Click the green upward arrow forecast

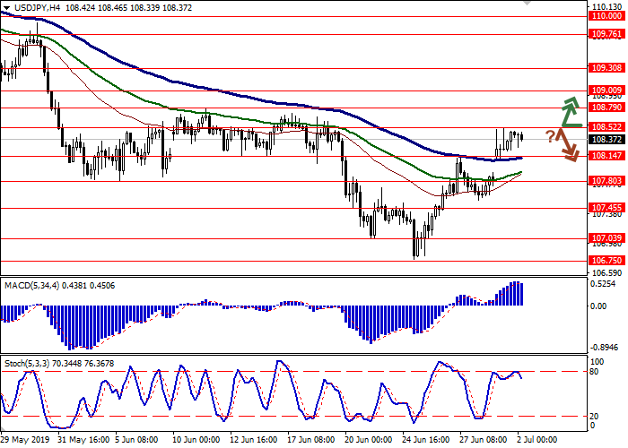coord(568,111)
